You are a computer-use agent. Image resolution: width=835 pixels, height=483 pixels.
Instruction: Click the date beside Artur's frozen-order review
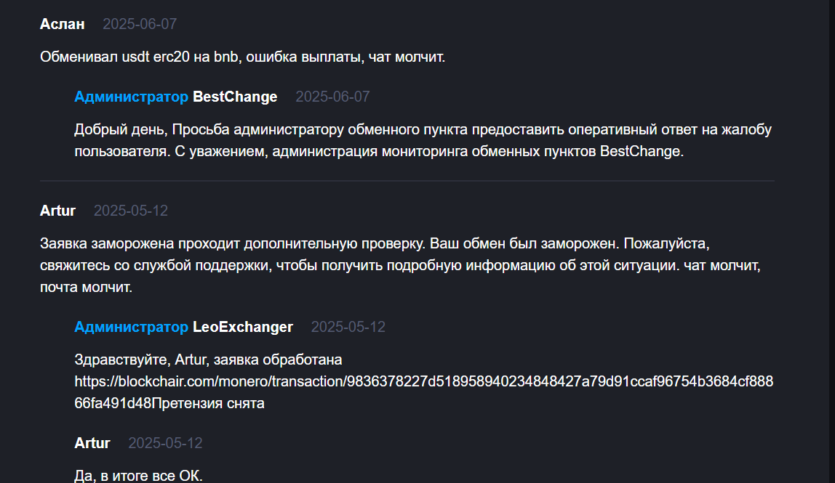[131, 211]
